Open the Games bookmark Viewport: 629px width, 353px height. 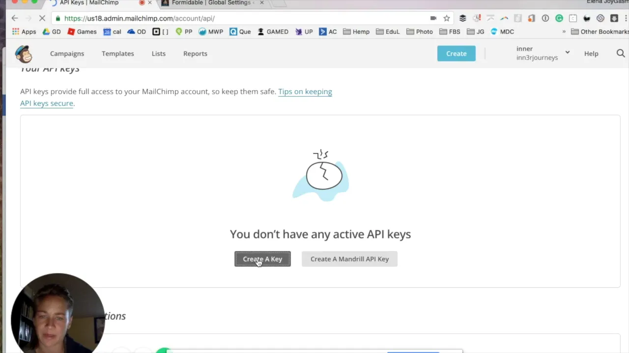pyautogui.click(x=82, y=31)
